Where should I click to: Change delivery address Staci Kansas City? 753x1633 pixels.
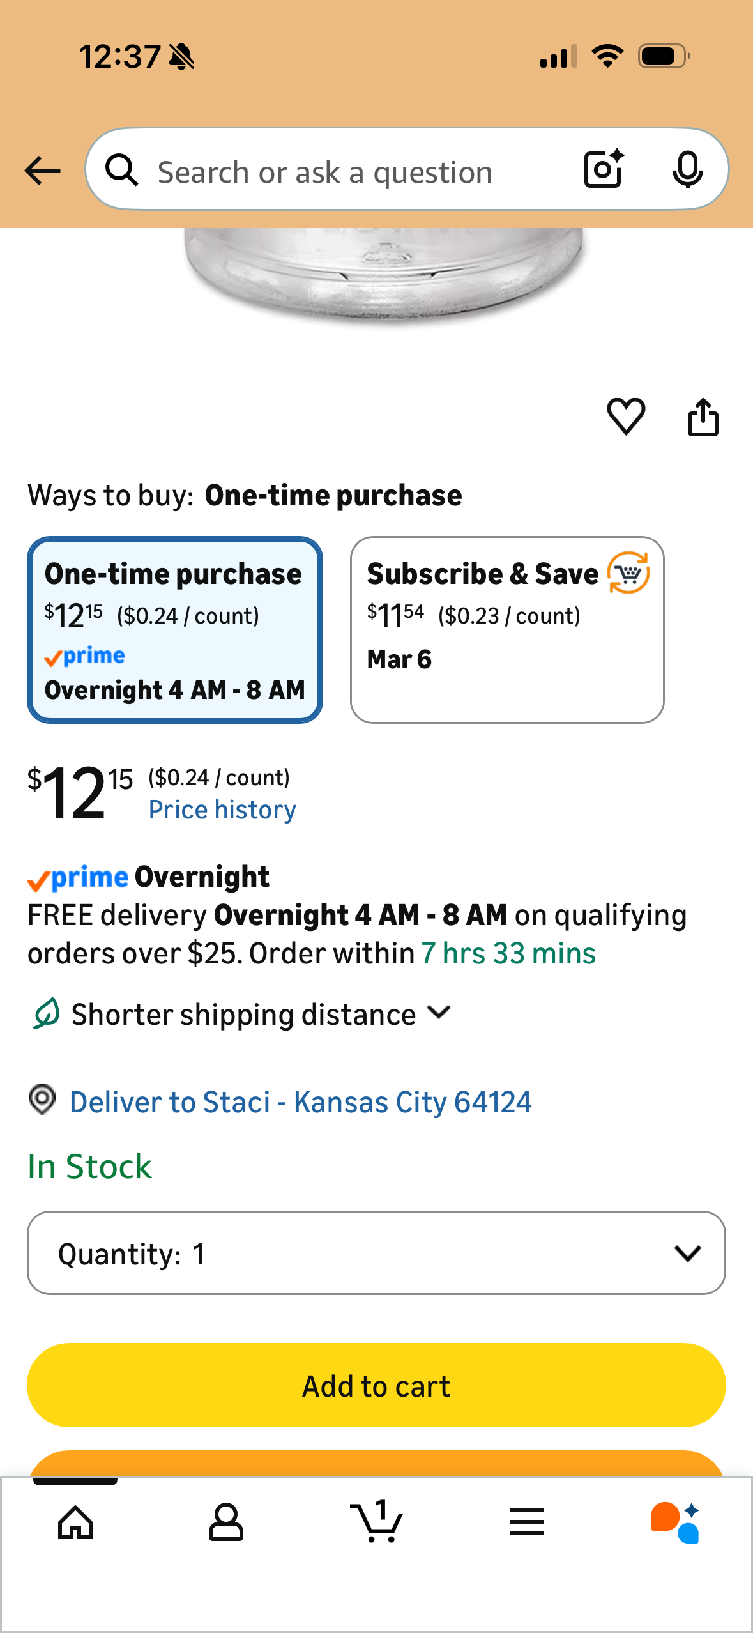click(300, 1102)
